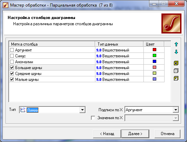187x142 pixels.
Task: Click the grayed uncheck-all columns icon
Action: tap(176, 71)
